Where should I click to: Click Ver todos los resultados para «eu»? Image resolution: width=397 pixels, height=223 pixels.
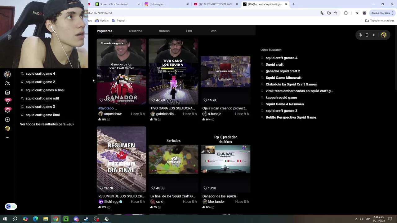point(47,124)
